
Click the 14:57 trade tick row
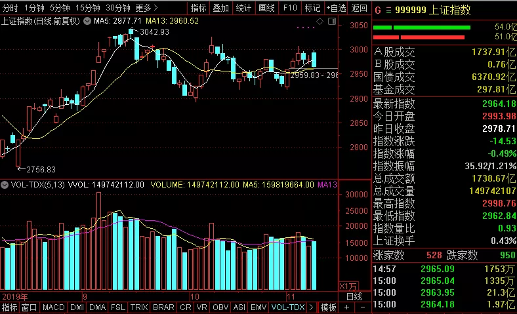pyautogui.click(x=444, y=269)
